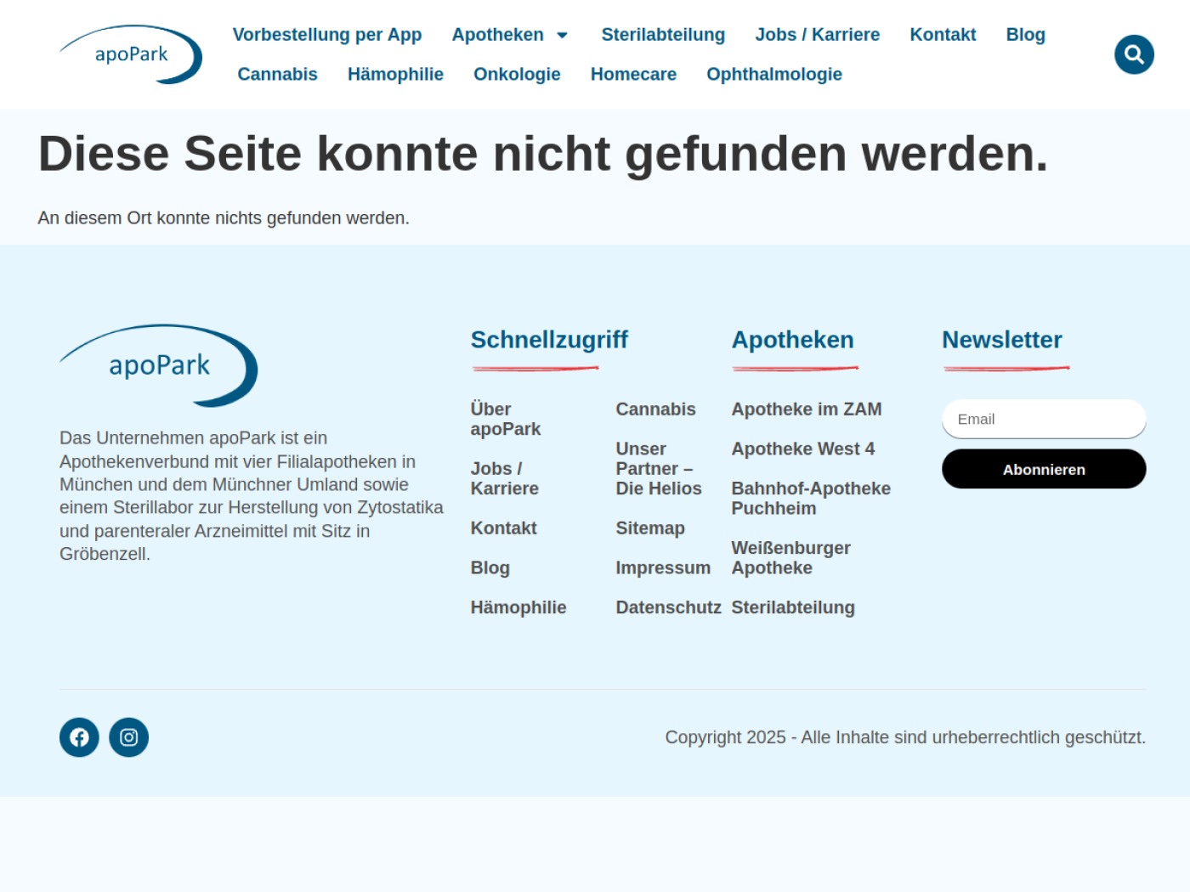Open Hämophilie footer link
This screenshot has width=1190, height=892.
(x=518, y=607)
